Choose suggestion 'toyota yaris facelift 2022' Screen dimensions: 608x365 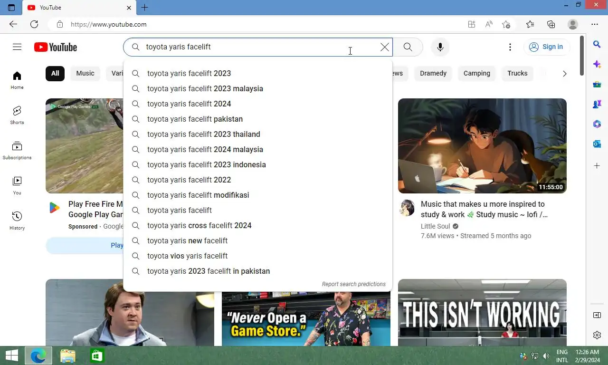[258, 180]
